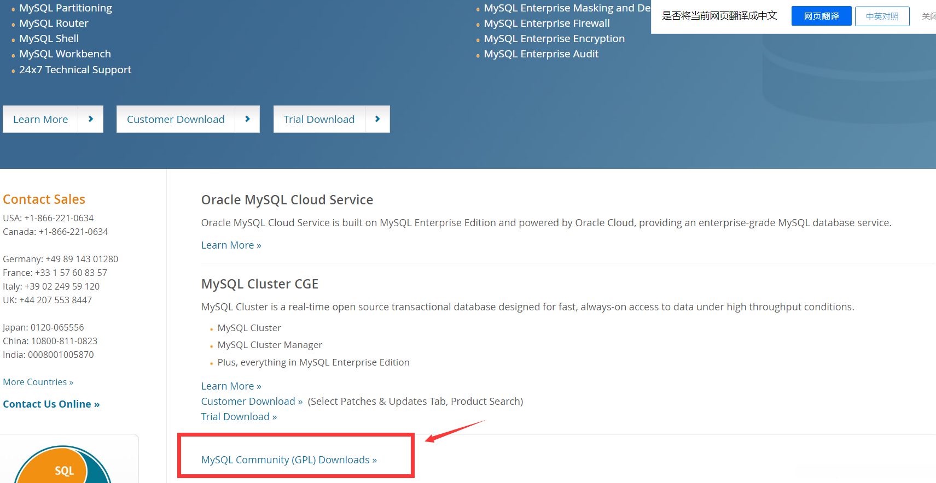Choose 中英对照 bilingual translation option
936x483 pixels.
882,16
